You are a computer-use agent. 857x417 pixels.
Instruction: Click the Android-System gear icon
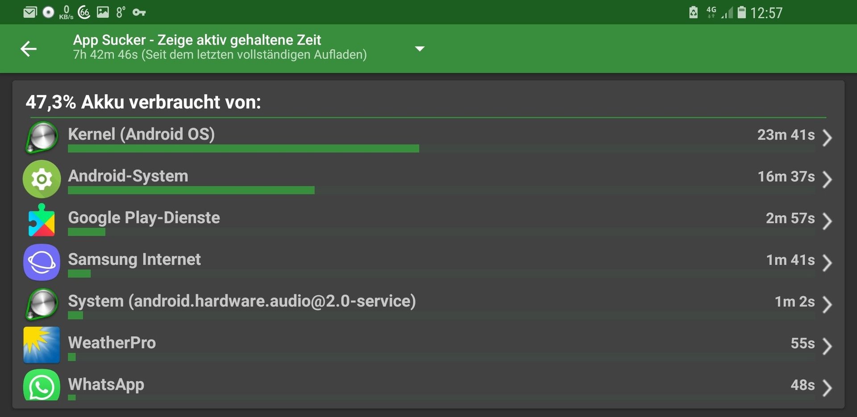coord(42,179)
